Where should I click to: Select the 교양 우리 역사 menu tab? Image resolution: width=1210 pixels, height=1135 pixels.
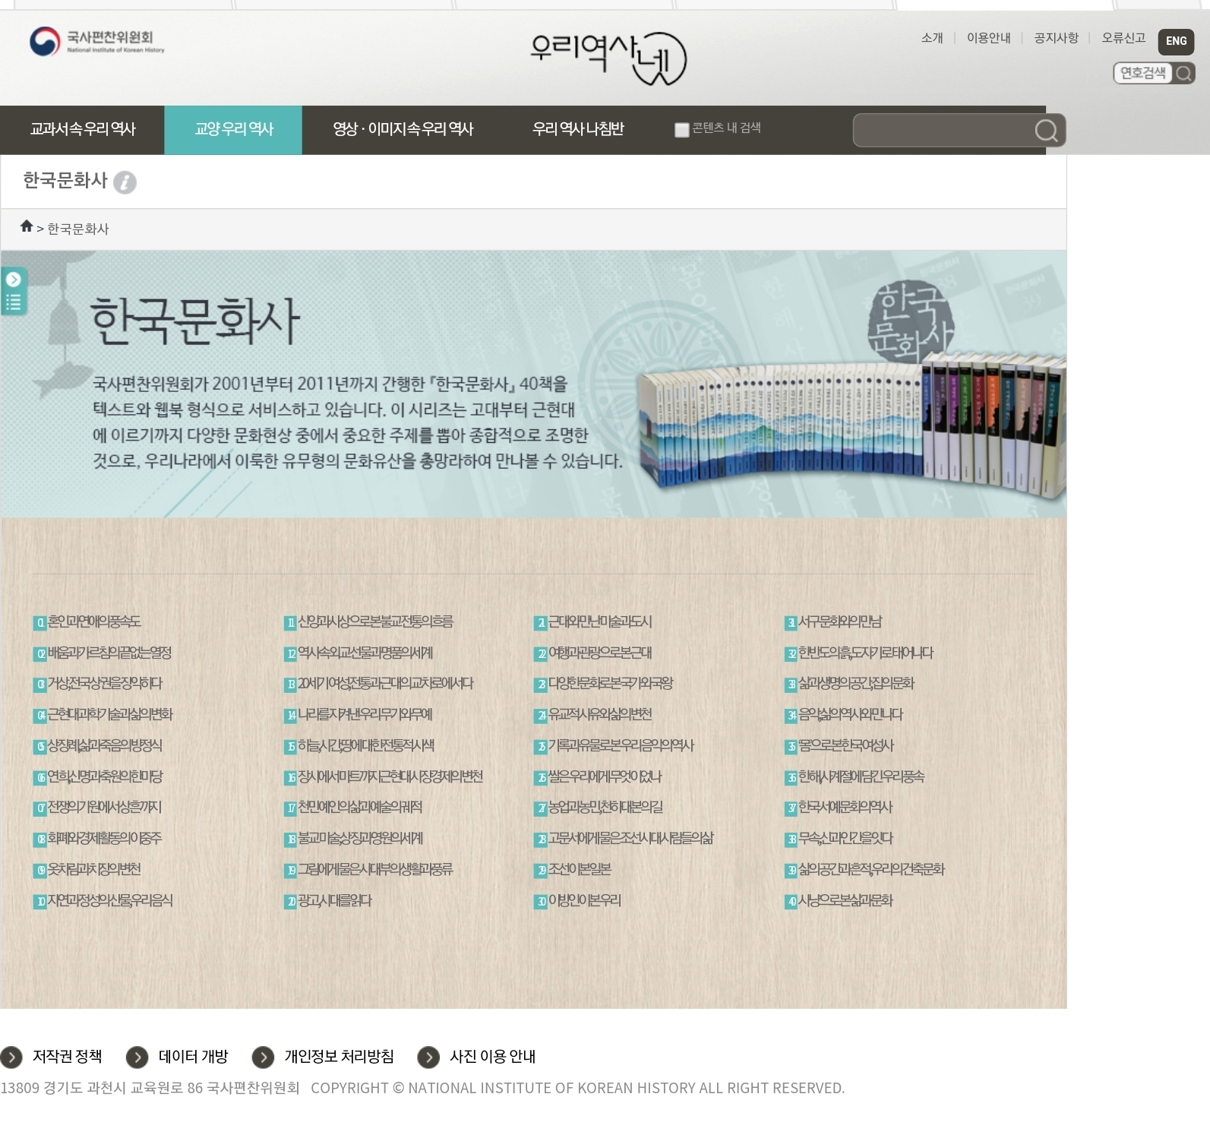coord(233,130)
